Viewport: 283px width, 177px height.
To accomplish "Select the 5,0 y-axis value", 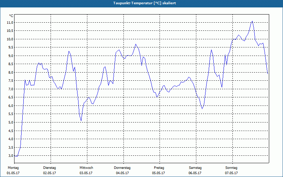I will tap(11, 122).
